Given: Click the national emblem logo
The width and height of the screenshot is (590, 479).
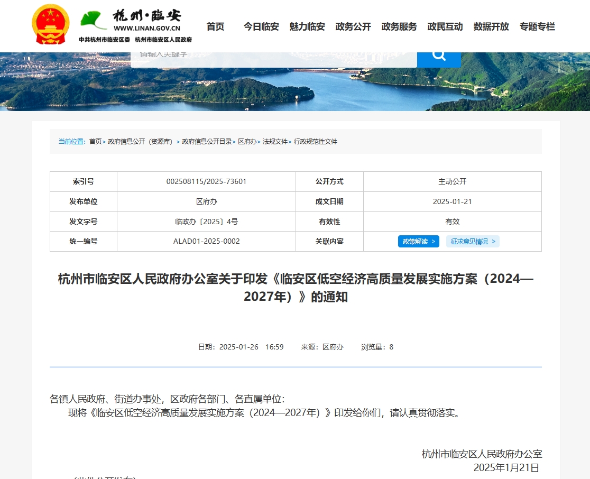Looking at the screenshot, I should click(50, 25).
